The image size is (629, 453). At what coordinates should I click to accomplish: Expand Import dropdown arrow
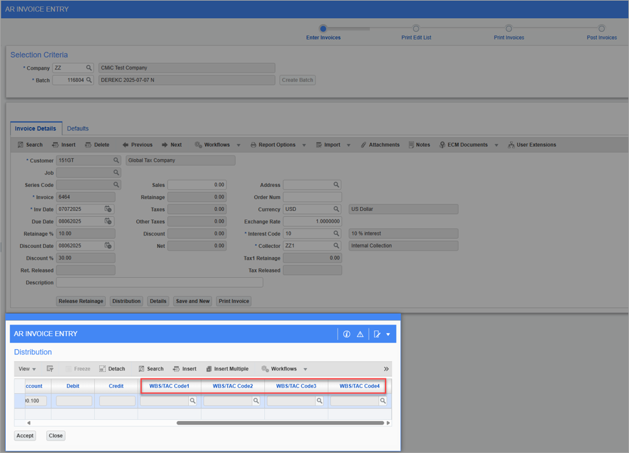point(349,145)
